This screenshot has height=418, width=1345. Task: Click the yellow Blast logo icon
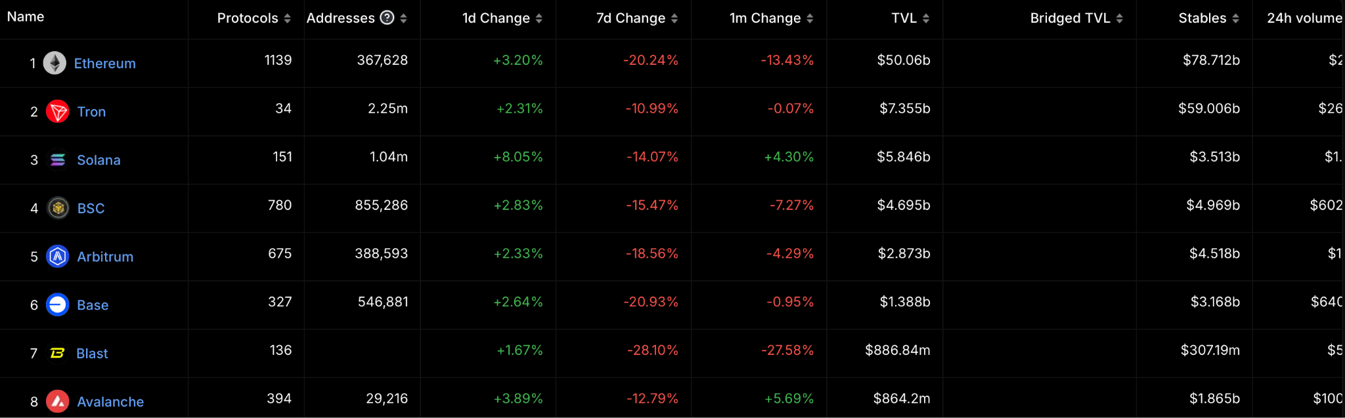click(57, 354)
